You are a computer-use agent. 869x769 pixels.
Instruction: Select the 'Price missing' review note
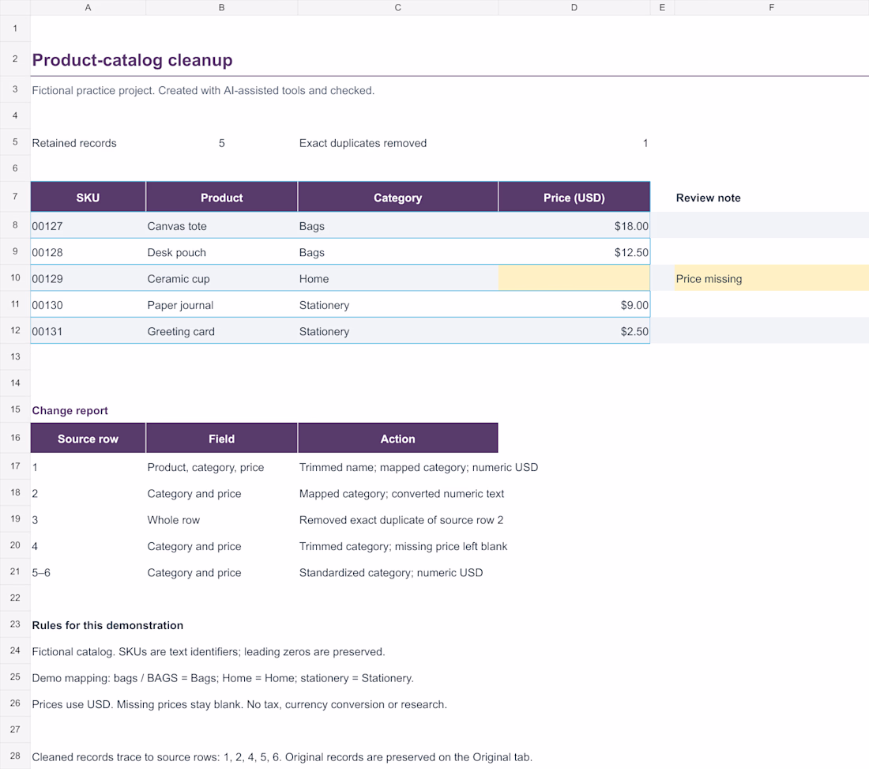772,278
